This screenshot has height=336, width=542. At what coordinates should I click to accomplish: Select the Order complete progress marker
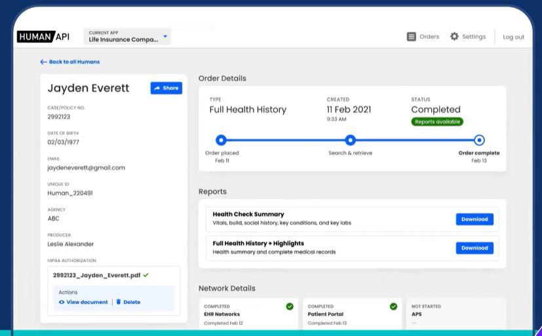click(x=479, y=140)
